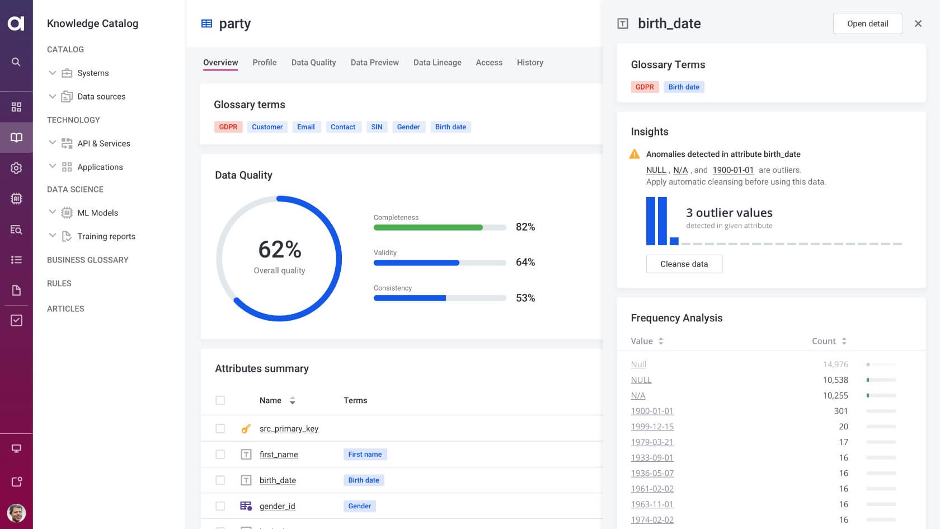Open the Data Preview tab

pos(374,62)
